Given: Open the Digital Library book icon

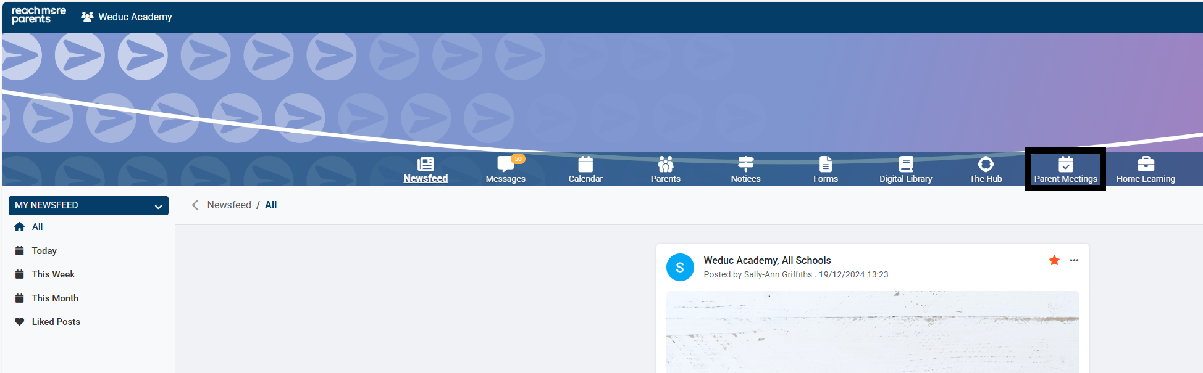Looking at the screenshot, I should tap(905, 165).
